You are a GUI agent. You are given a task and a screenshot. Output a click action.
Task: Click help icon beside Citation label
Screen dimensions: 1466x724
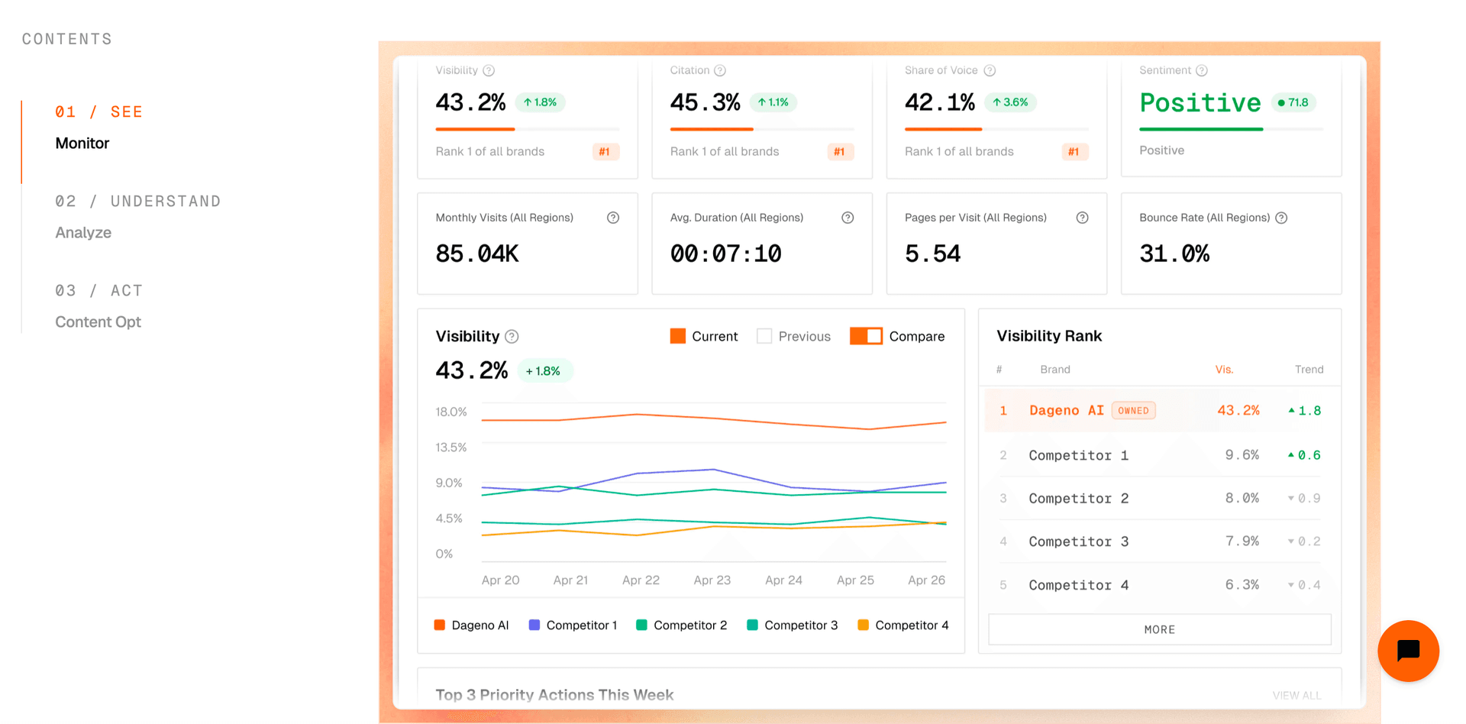coord(720,70)
